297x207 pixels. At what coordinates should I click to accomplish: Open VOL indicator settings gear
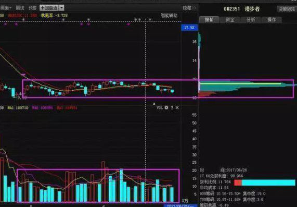166,108
